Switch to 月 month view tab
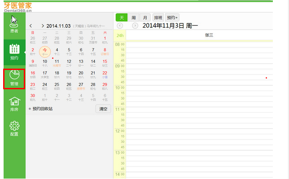 click(x=145, y=17)
